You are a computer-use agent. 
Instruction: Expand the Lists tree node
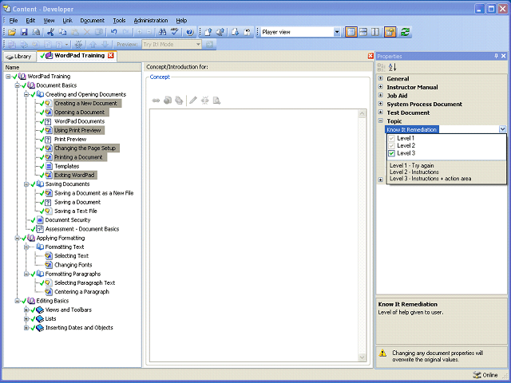coord(26,319)
